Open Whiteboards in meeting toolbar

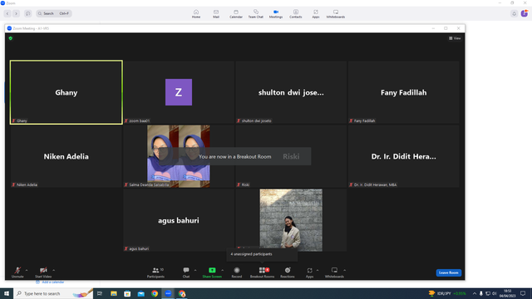pyautogui.click(x=334, y=272)
